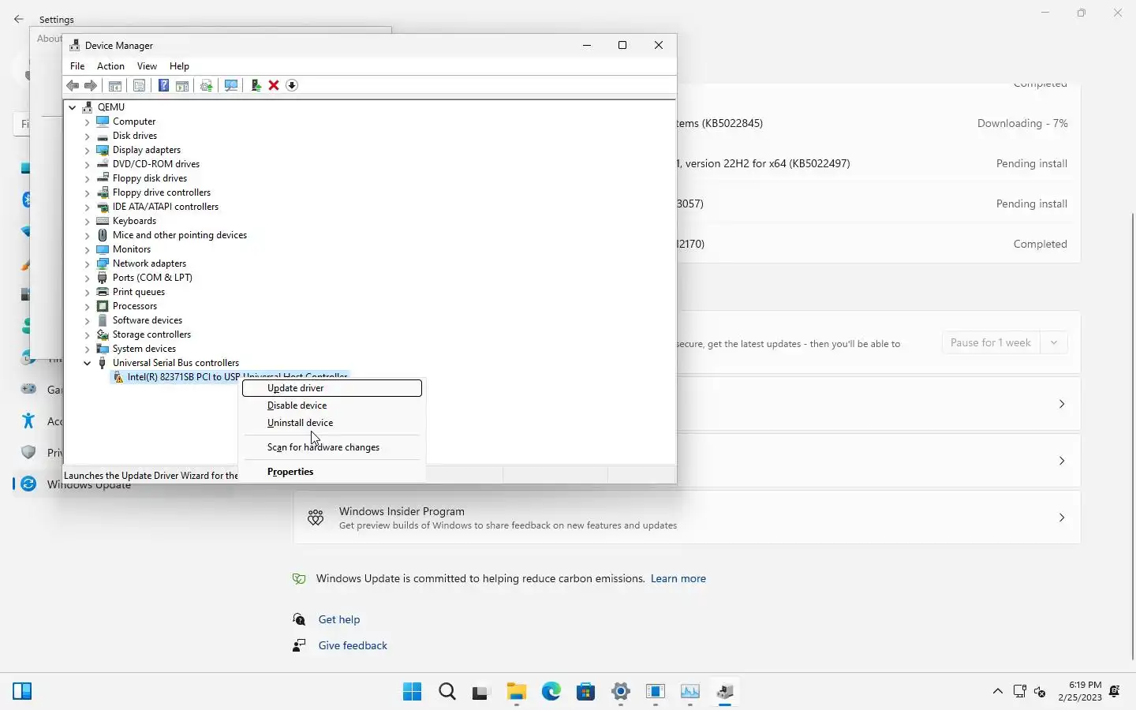1136x710 pixels.
Task: Open the dropdown arrow beside Pause for 1 week
Action: click(x=1054, y=342)
